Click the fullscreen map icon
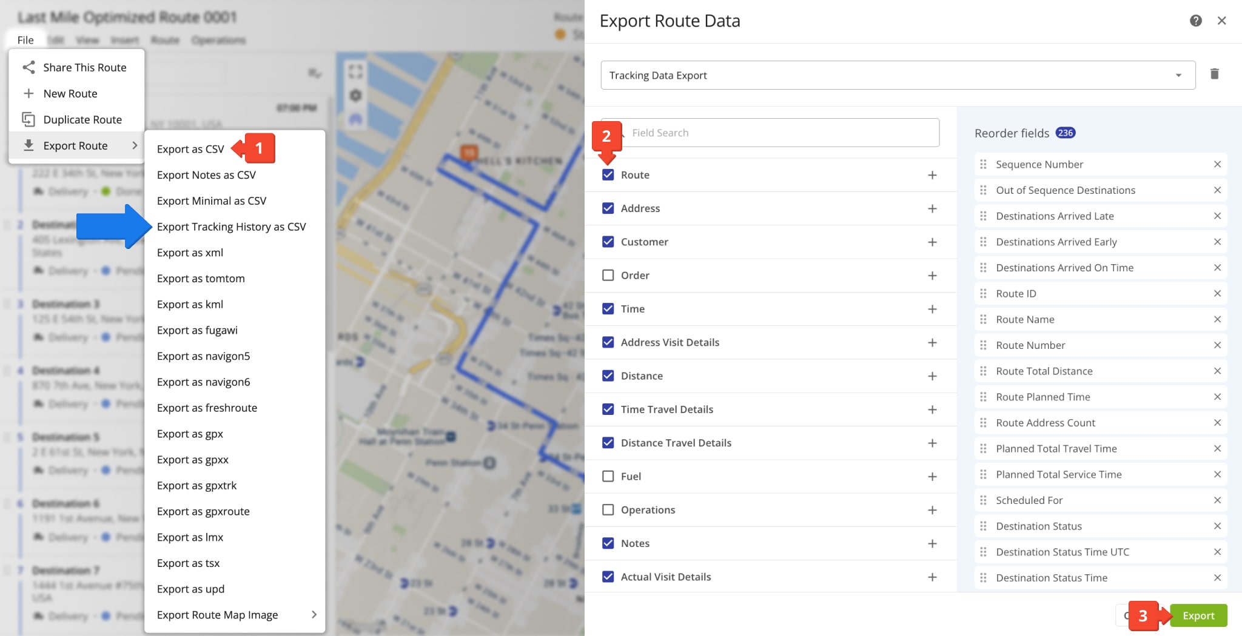 pyautogui.click(x=355, y=71)
